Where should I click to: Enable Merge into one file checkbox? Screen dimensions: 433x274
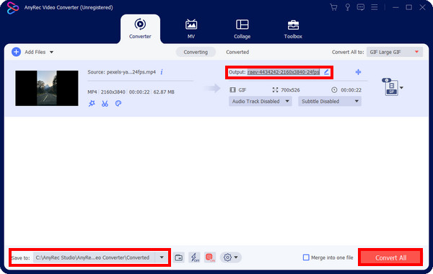(x=306, y=257)
